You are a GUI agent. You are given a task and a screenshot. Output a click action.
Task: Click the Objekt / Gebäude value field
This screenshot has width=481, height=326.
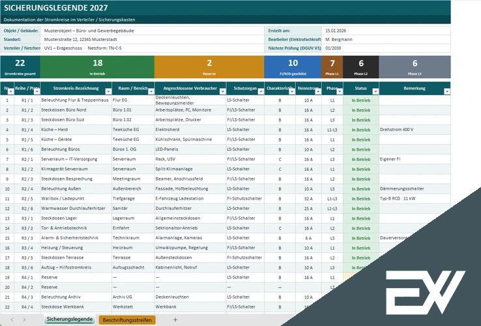[152, 31]
